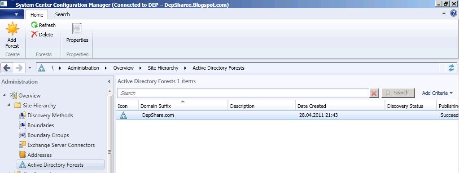Click the Search button
Viewport: 459px width, 173px height.
click(x=398, y=93)
